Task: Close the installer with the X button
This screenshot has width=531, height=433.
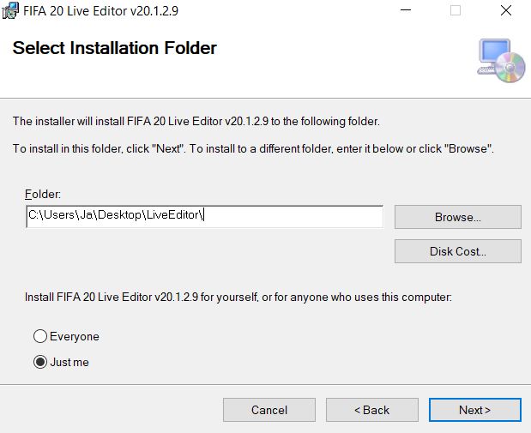Action: (x=505, y=10)
